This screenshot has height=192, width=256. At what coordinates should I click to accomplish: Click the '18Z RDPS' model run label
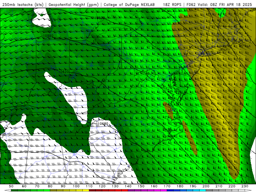click(172, 5)
